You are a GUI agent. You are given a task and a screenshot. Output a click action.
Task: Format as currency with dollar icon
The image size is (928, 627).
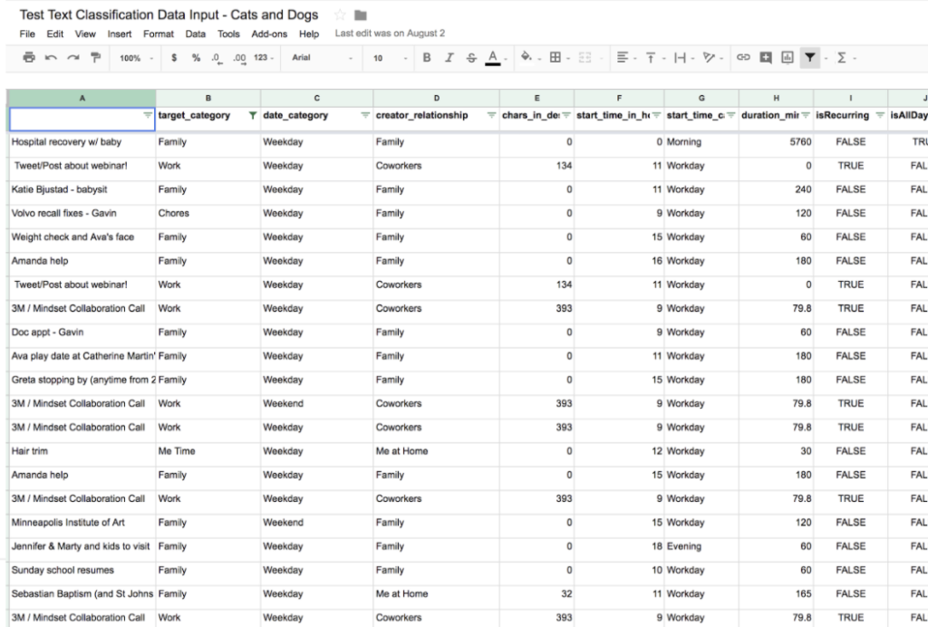(174, 57)
